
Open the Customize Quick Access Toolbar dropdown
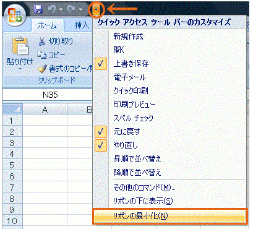click(x=96, y=9)
